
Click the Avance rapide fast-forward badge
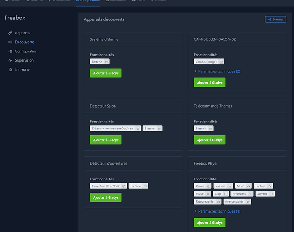pyautogui.click(x=237, y=202)
